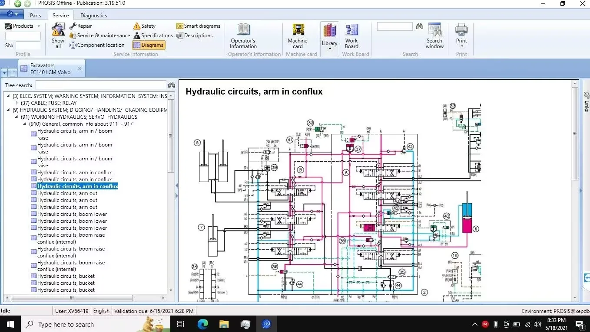
Task: Select 'Hydraulic circuits, arm out' tree item
Action: point(67,193)
